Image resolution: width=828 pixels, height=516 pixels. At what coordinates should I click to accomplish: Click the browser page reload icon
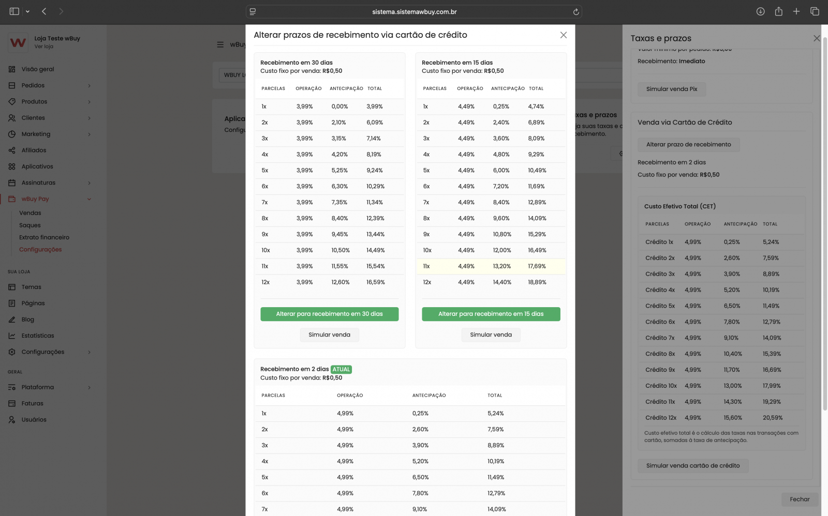(x=575, y=12)
